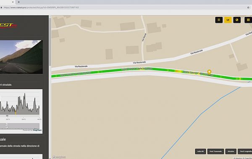
Task: Select the Pend. Longitudinale layer button
Action: (x=245, y=151)
